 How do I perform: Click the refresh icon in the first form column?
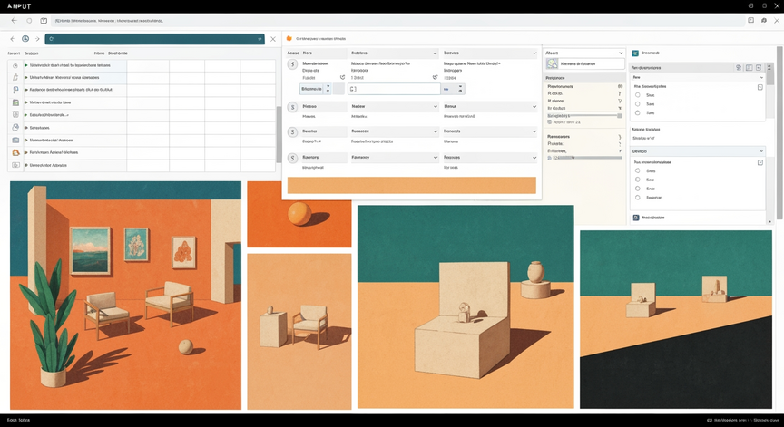point(342,77)
